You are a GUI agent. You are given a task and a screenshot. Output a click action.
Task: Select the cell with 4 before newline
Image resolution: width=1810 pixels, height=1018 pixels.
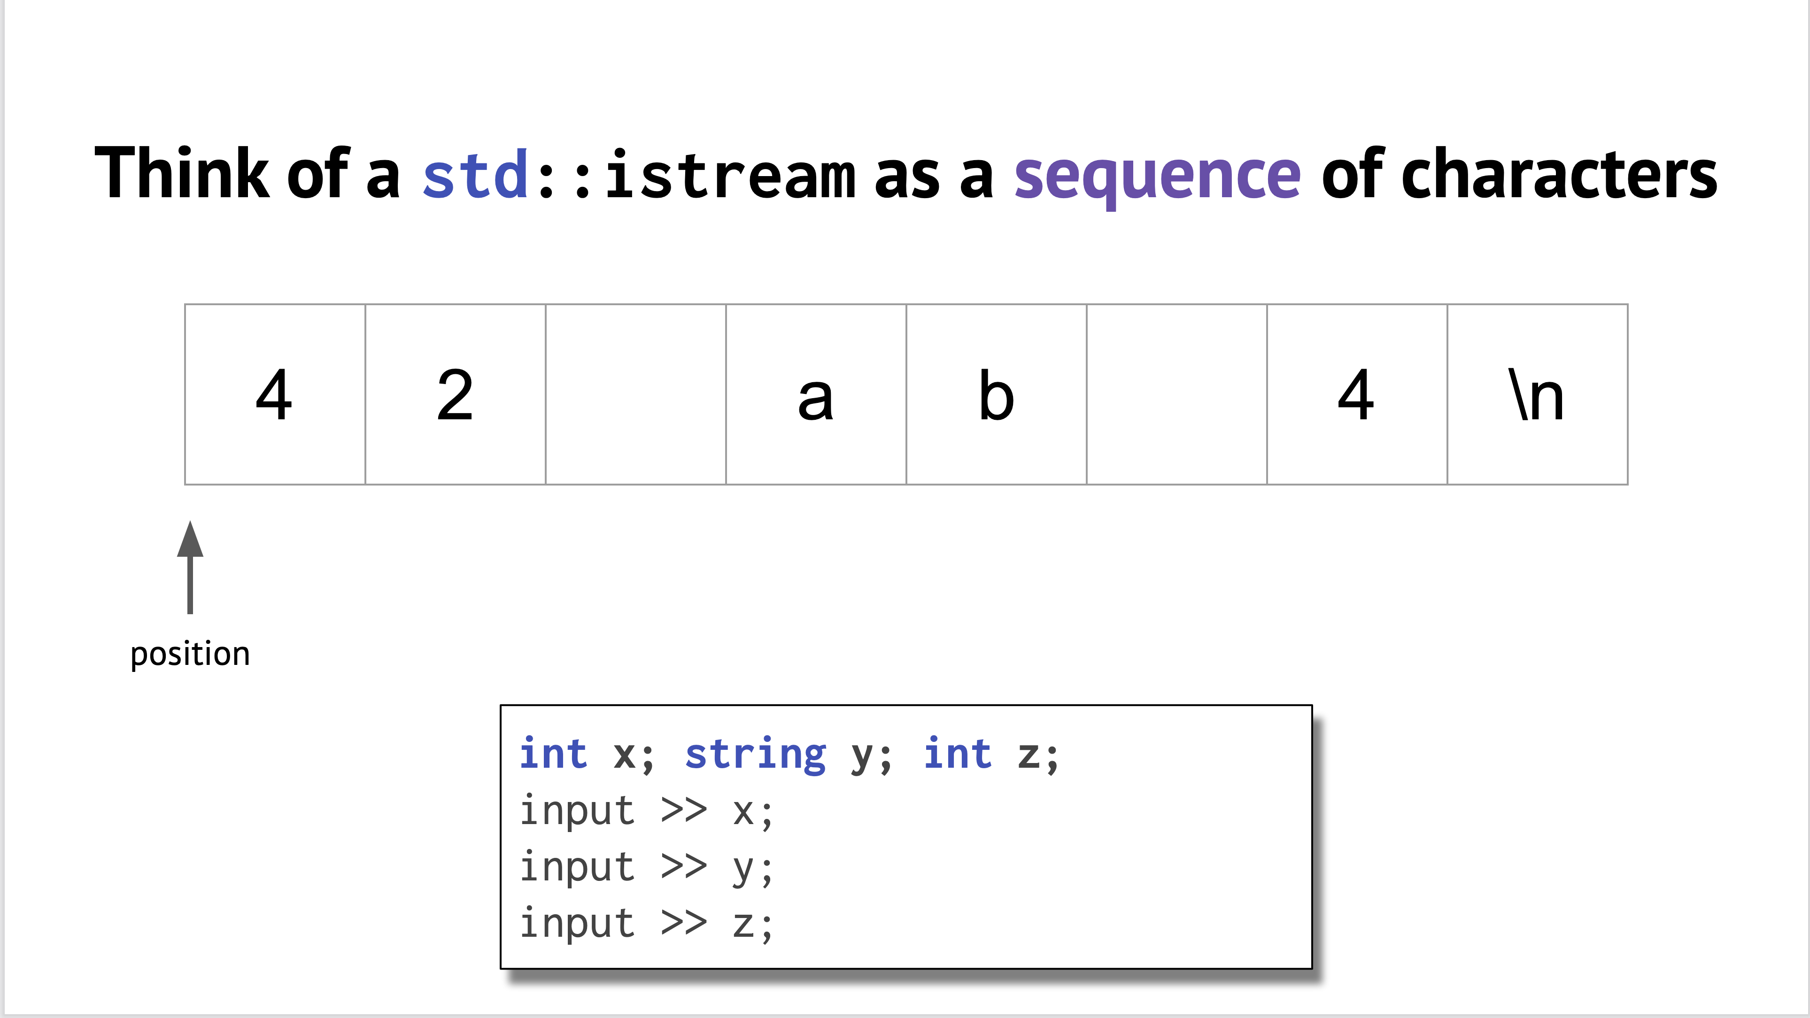point(1357,394)
